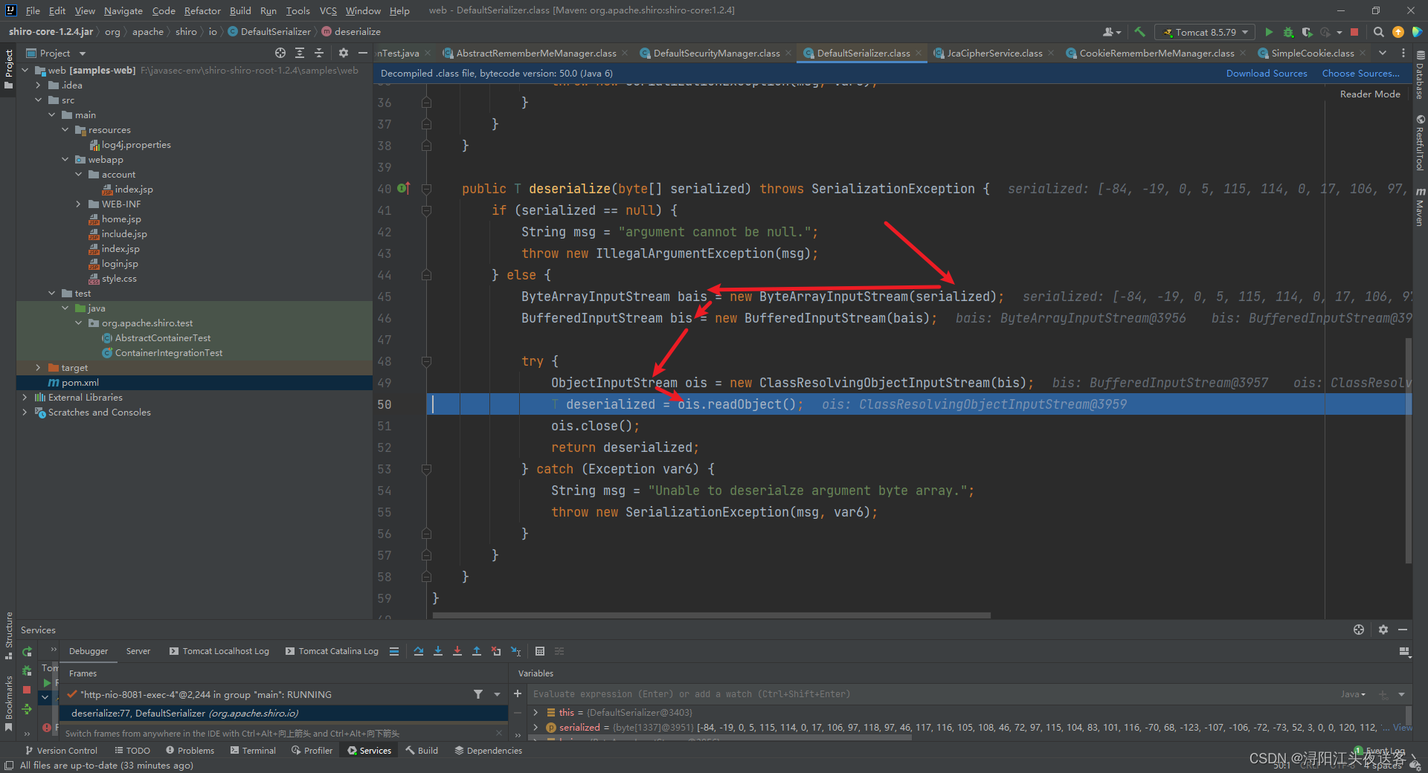1428x773 pixels.
Task: Click Step Over in debugger toolbar
Action: 419,651
